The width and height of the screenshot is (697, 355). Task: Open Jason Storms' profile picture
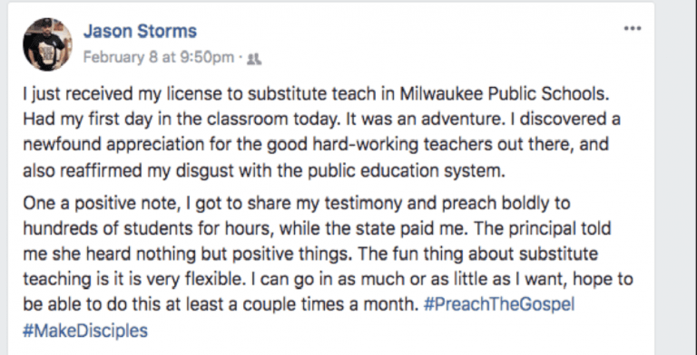pos(47,44)
